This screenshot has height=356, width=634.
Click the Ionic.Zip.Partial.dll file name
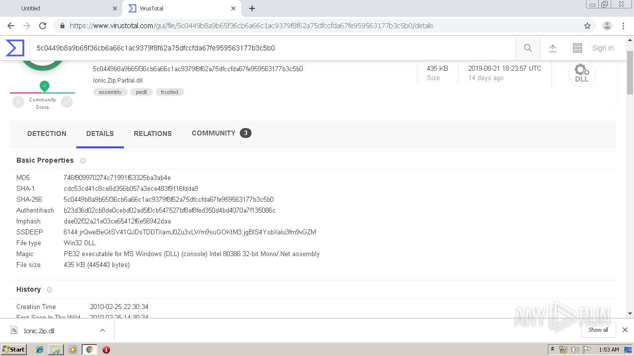click(x=118, y=81)
